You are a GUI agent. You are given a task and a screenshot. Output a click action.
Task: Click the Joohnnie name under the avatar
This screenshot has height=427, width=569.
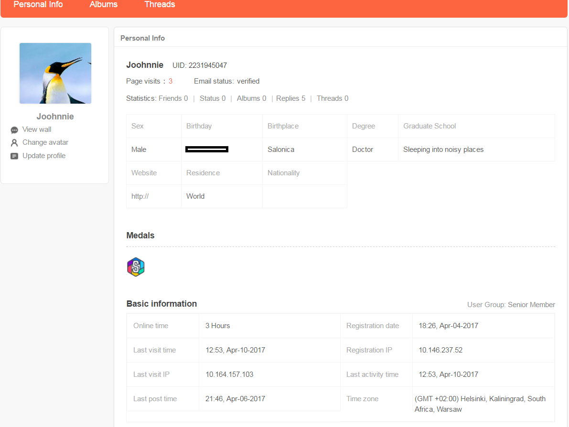click(55, 117)
